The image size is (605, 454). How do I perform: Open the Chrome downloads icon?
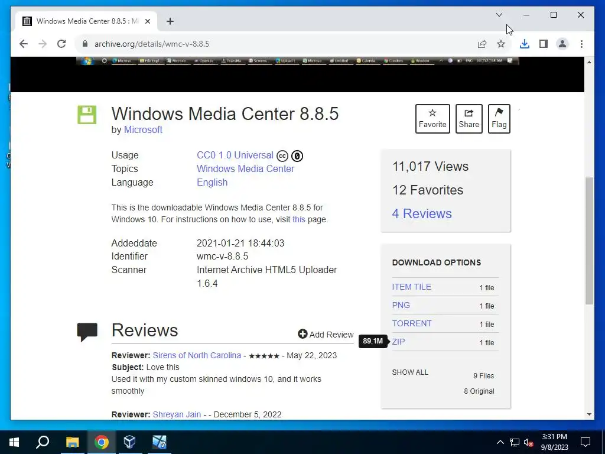coord(525,44)
